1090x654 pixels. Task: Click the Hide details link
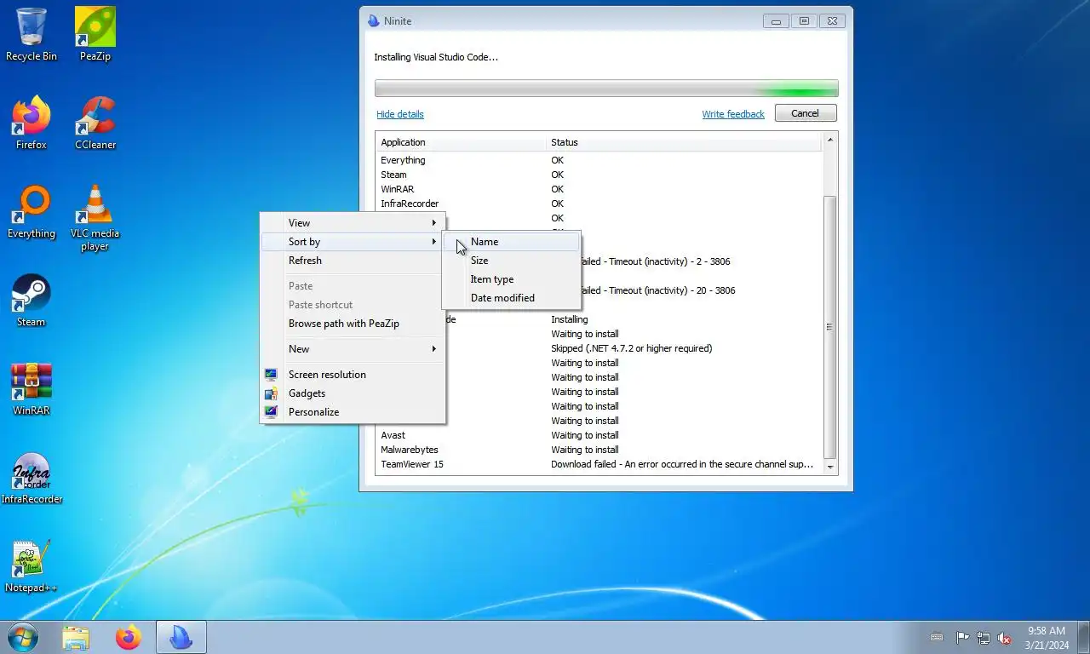point(400,114)
